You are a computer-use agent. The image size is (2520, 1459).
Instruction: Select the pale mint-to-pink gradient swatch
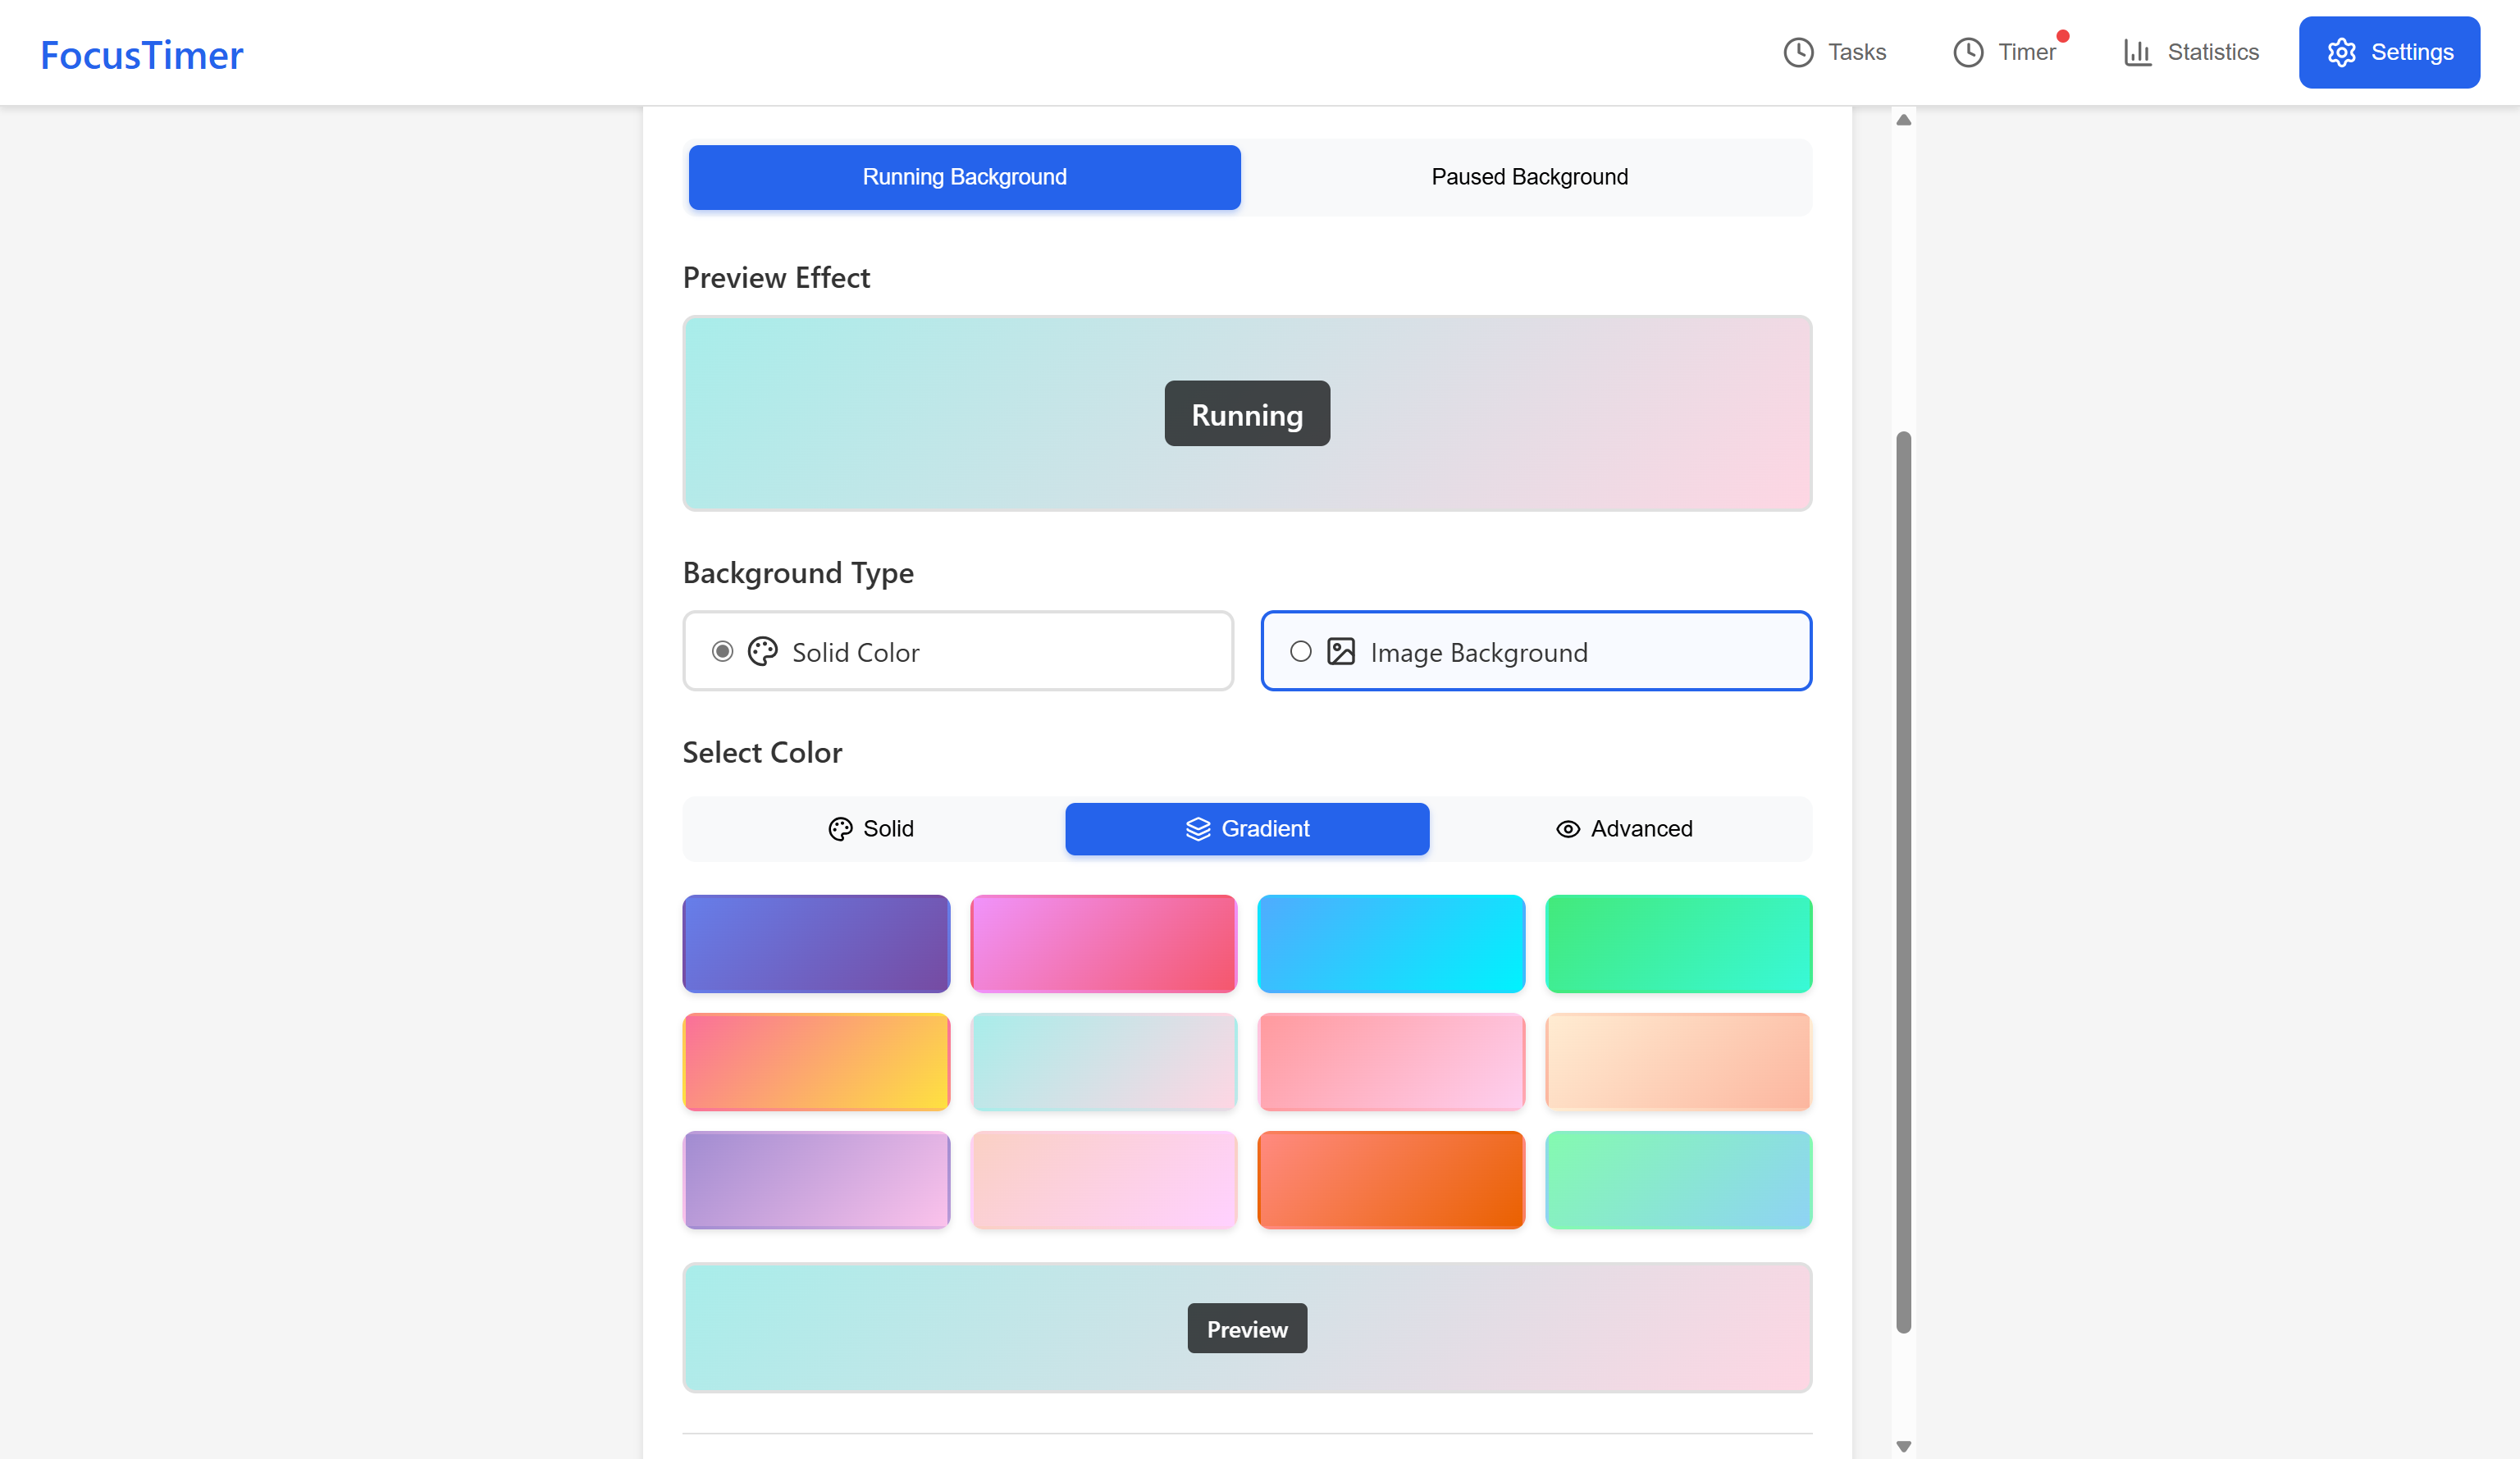coord(1104,1062)
